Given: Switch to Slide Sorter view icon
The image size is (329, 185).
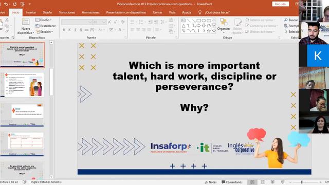Looking at the screenshot, I should click(263, 182).
